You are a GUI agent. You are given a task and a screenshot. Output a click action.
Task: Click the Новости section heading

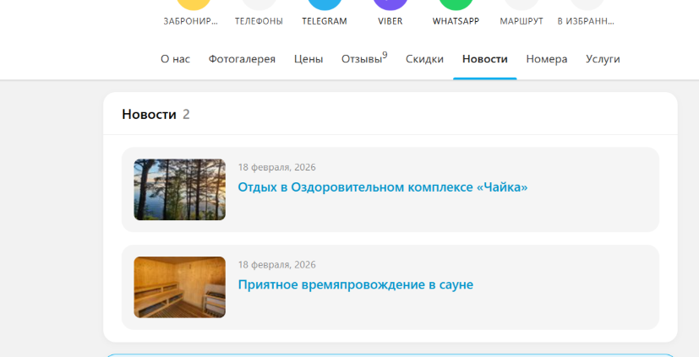click(149, 115)
